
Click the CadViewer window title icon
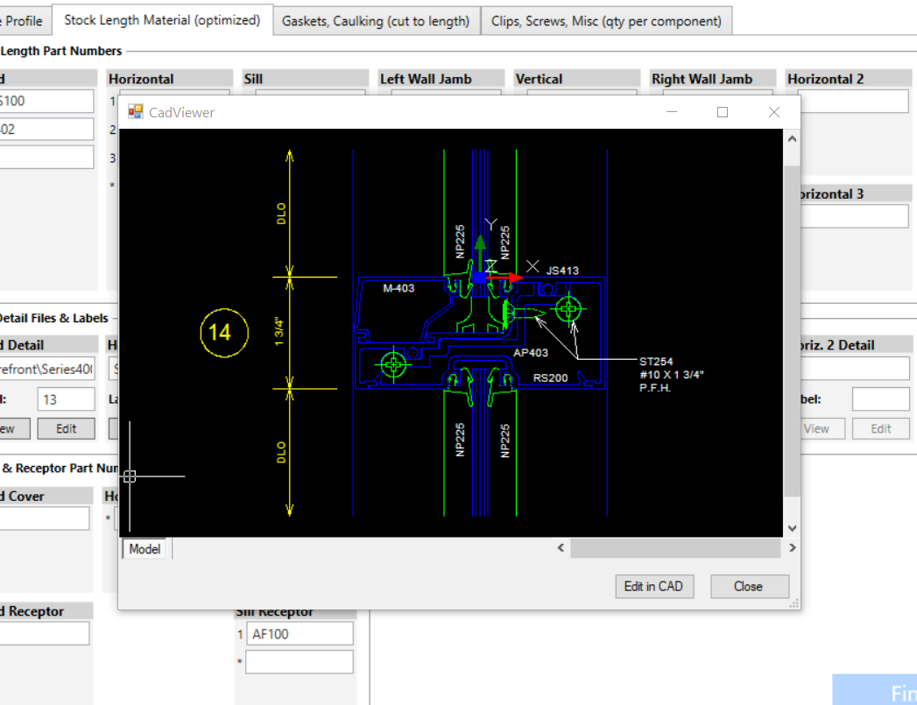click(x=136, y=111)
